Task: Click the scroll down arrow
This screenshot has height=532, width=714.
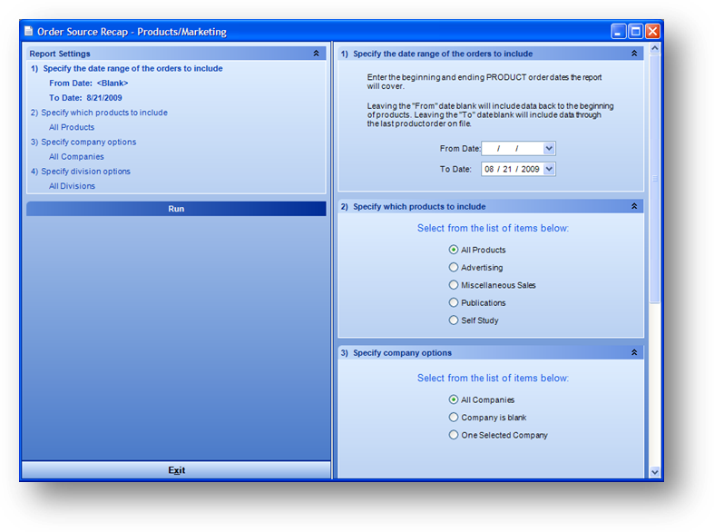Action: pos(654,472)
